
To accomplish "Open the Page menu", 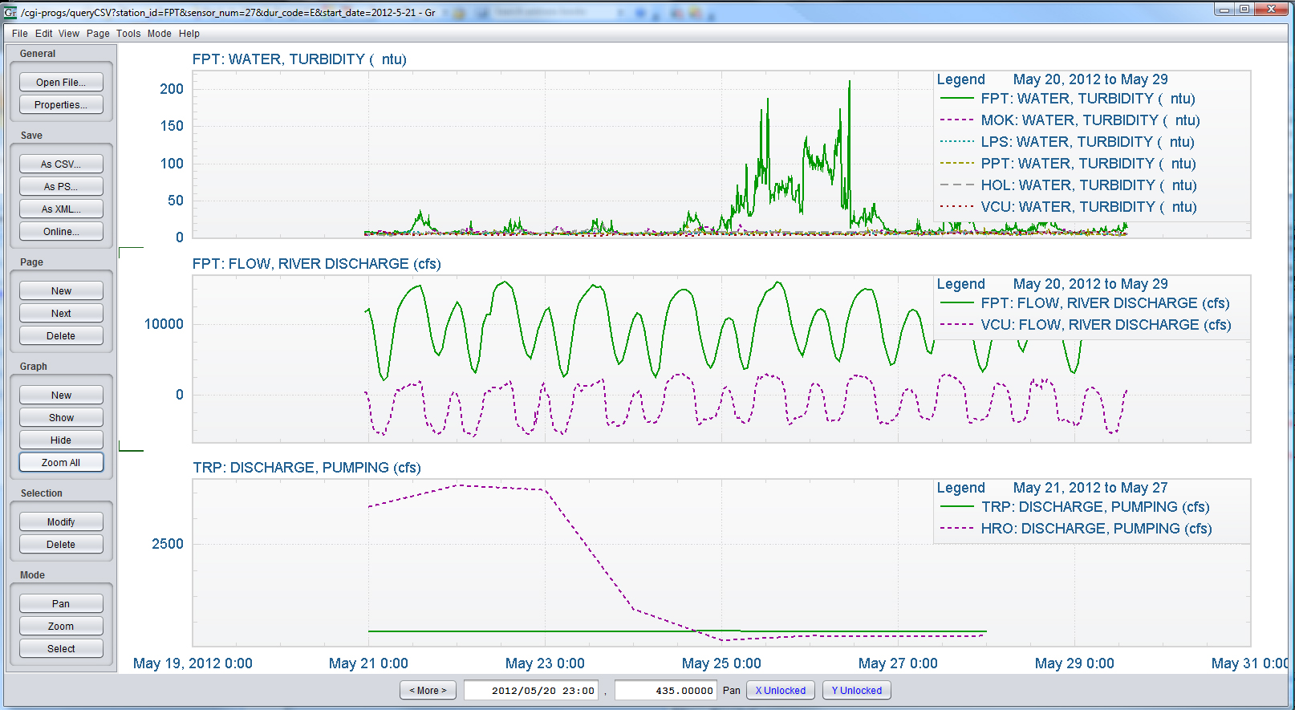I will (98, 34).
